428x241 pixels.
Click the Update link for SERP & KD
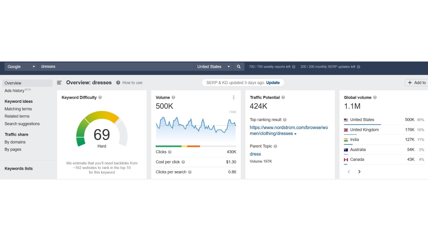coord(273,83)
